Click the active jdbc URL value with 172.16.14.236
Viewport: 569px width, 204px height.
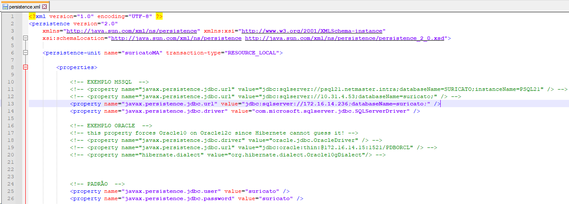(336, 104)
